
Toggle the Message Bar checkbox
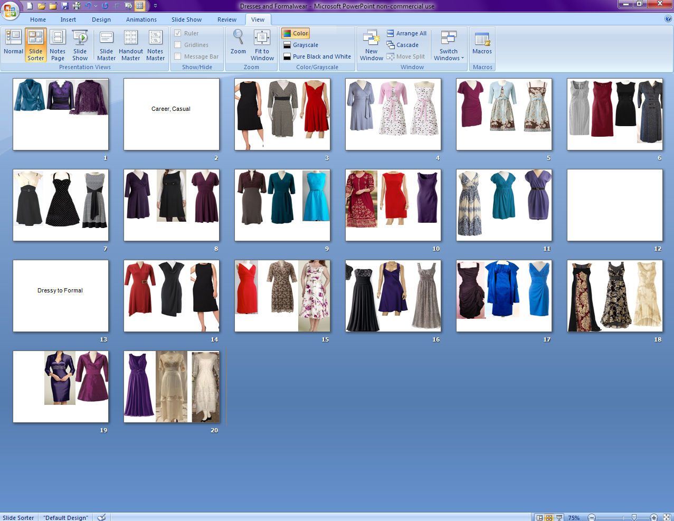click(178, 56)
